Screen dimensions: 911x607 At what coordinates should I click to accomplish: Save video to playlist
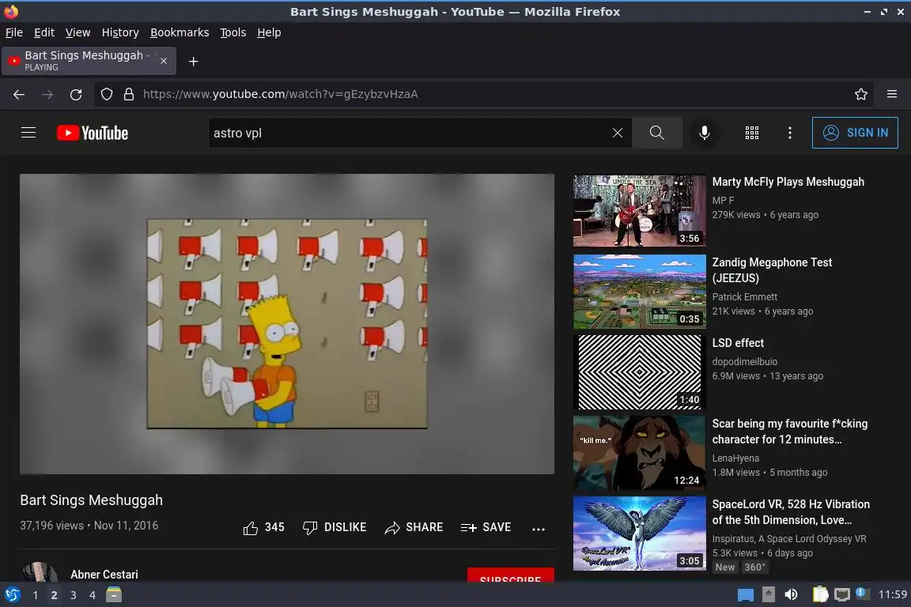486,527
